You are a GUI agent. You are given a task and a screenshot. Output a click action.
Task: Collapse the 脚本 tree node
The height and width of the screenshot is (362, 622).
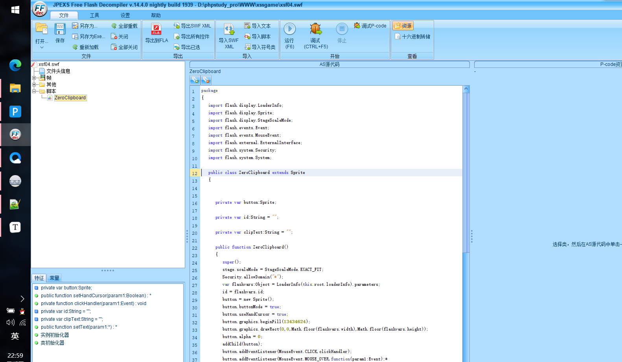pyautogui.click(x=34, y=91)
